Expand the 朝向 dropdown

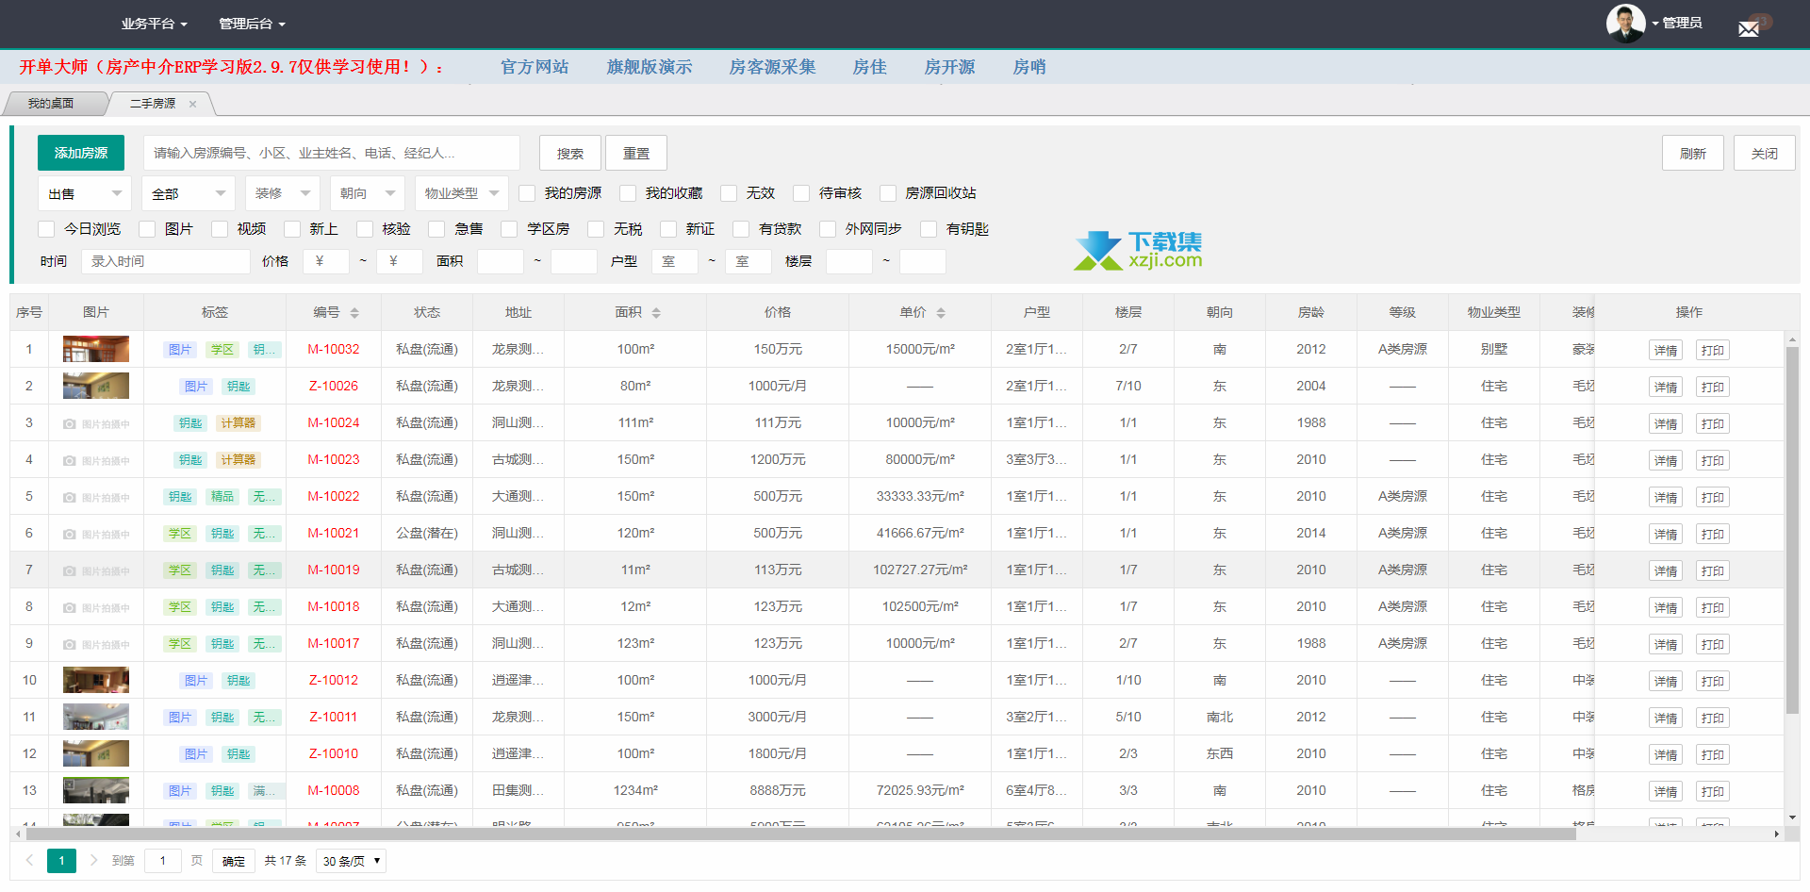pos(368,193)
